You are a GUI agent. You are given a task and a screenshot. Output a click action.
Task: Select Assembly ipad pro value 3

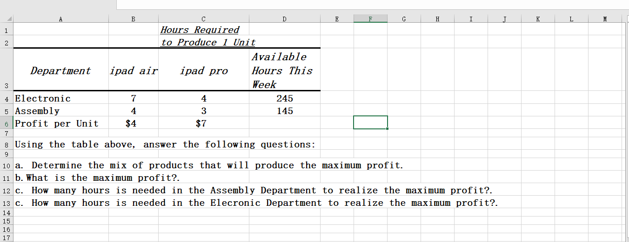204,111
